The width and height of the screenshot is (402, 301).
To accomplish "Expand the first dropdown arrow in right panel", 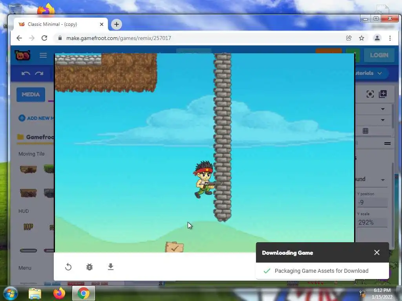I will (x=383, y=109).
